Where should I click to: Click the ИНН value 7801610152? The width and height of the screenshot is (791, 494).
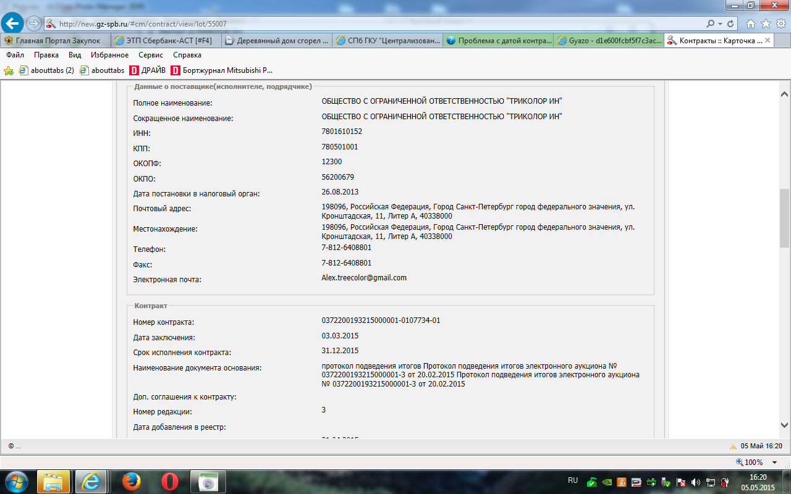[x=342, y=132]
